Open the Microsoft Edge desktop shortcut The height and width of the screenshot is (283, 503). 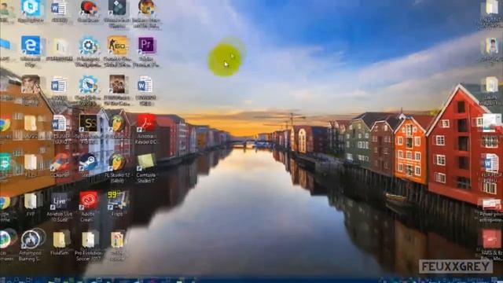31,46
